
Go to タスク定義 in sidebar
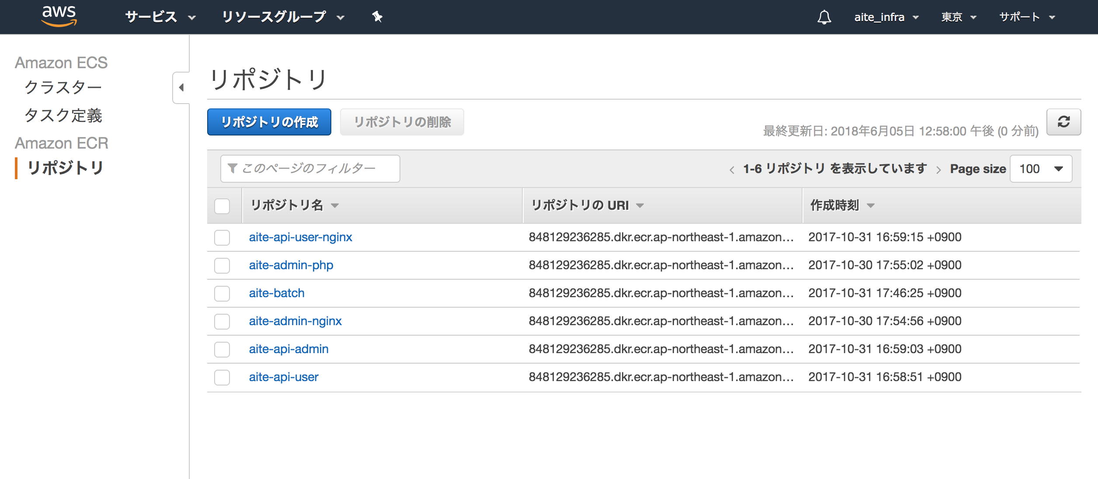click(63, 115)
